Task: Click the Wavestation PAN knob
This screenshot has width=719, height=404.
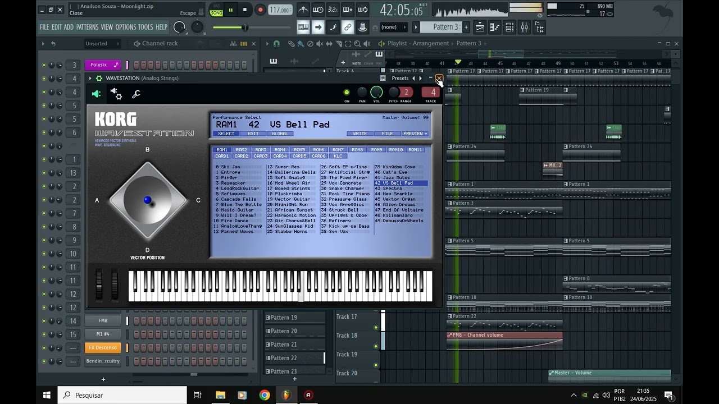Action: point(362,93)
